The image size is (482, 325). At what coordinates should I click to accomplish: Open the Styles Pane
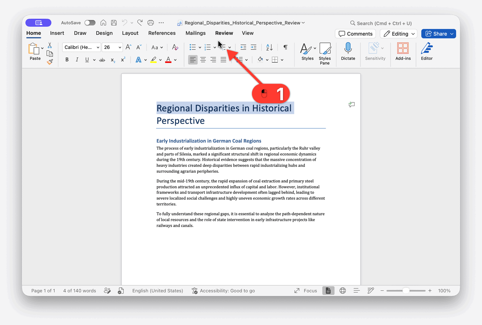pyautogui.click(x=325, y=53)
